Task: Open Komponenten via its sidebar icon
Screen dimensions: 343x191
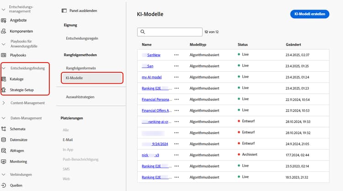Action: (x=4, y=31)
